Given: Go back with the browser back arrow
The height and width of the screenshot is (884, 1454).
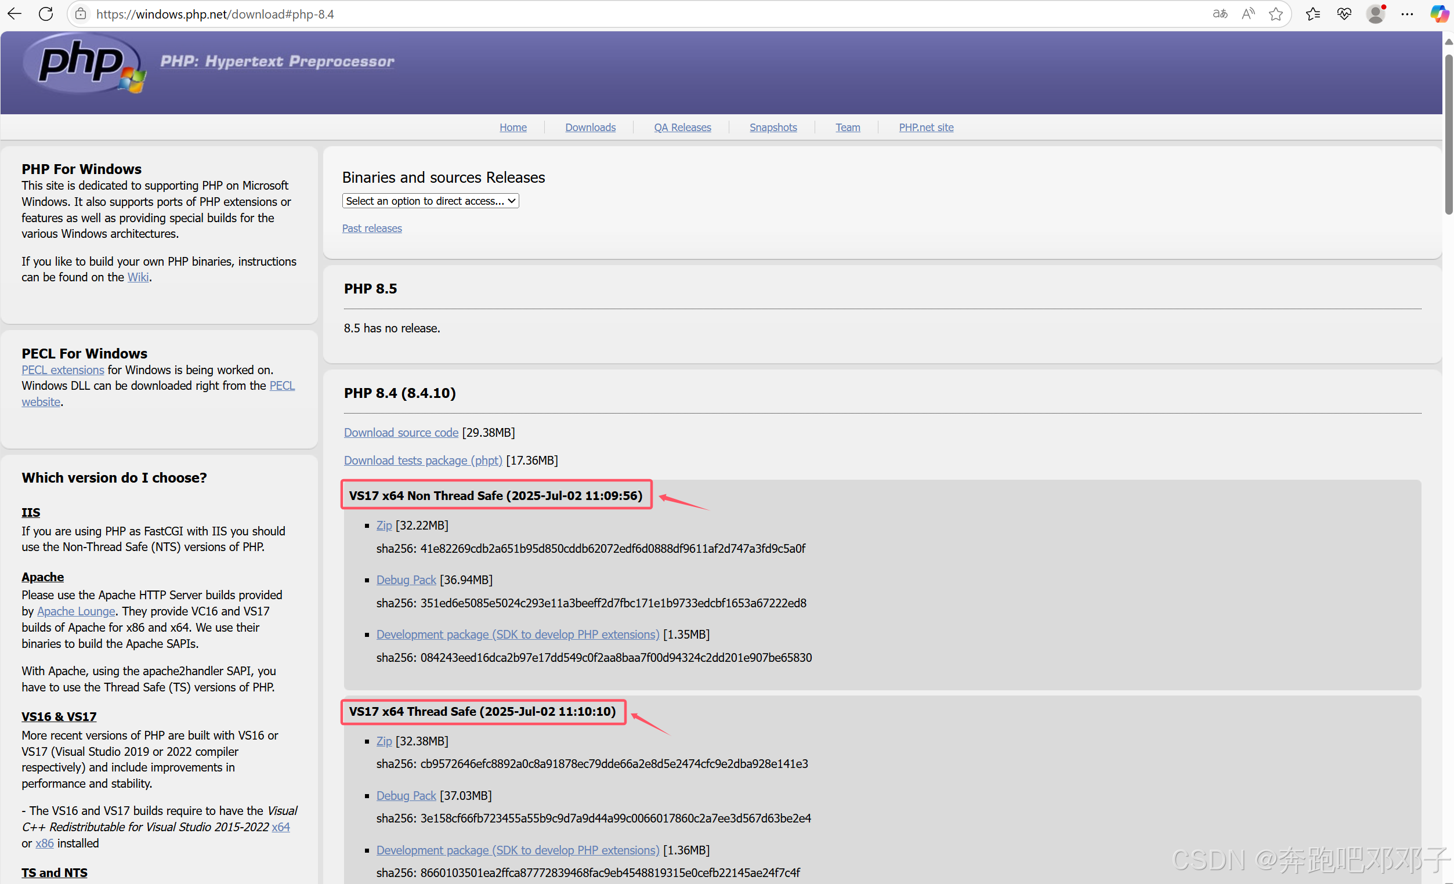Looking at the screenshot, I should 14,13.
